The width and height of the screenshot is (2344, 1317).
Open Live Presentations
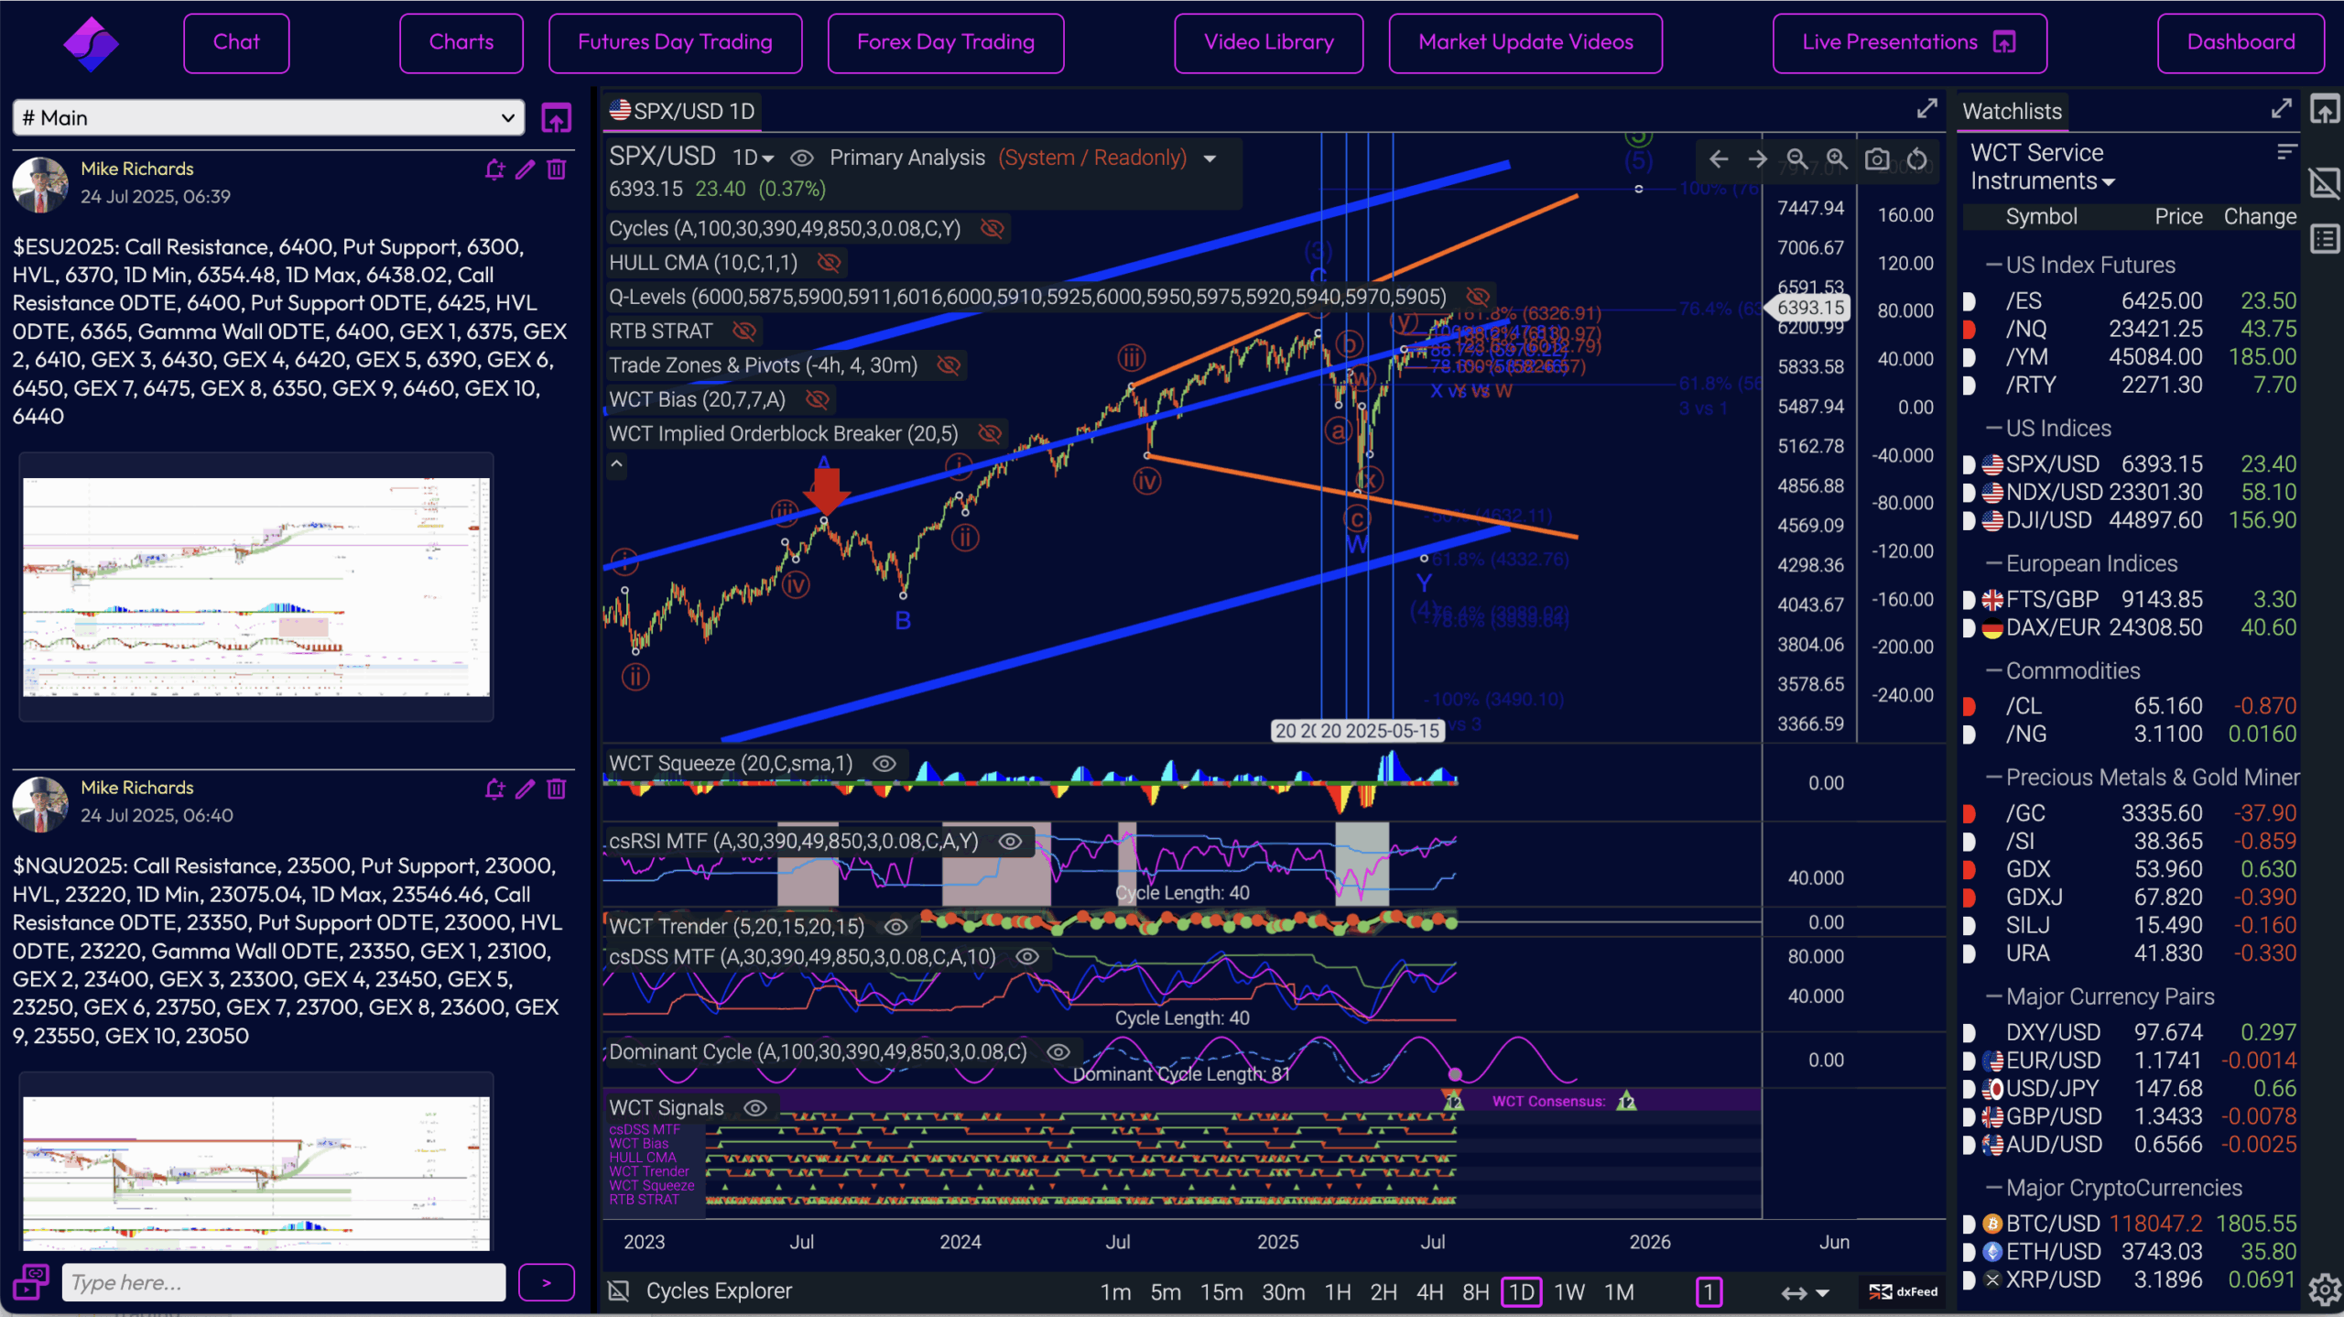pyautogui.click(x=1910, y=43)
